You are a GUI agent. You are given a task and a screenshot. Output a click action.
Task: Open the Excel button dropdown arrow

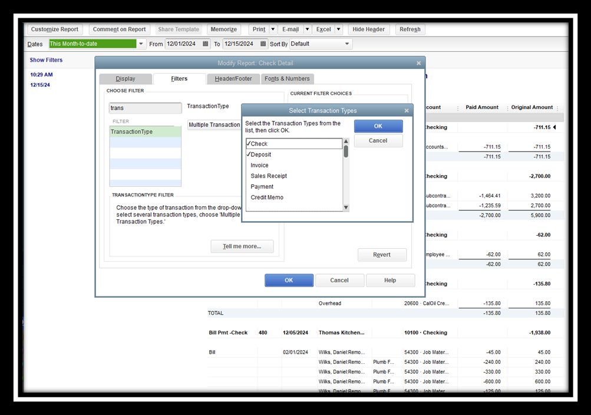(x=338, y=29)
